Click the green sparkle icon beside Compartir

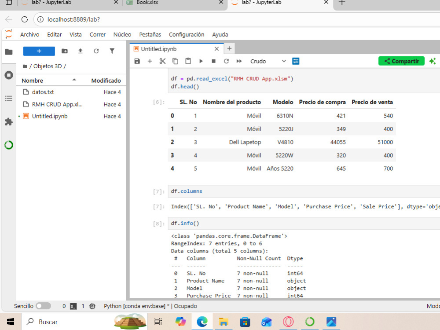coord(433,61)
